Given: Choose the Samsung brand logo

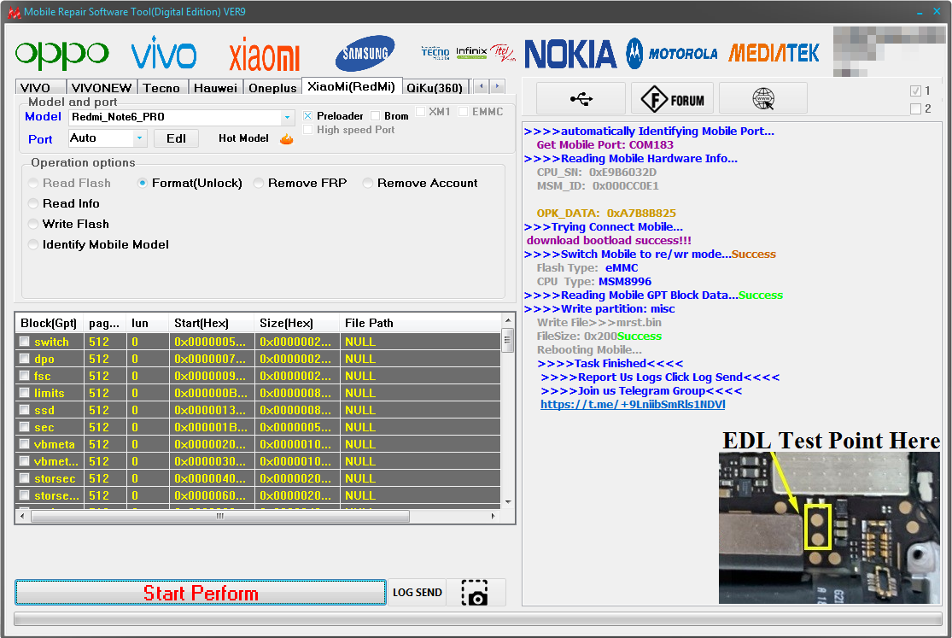Looking at the screenshot, I should click(x=365, y=53).
